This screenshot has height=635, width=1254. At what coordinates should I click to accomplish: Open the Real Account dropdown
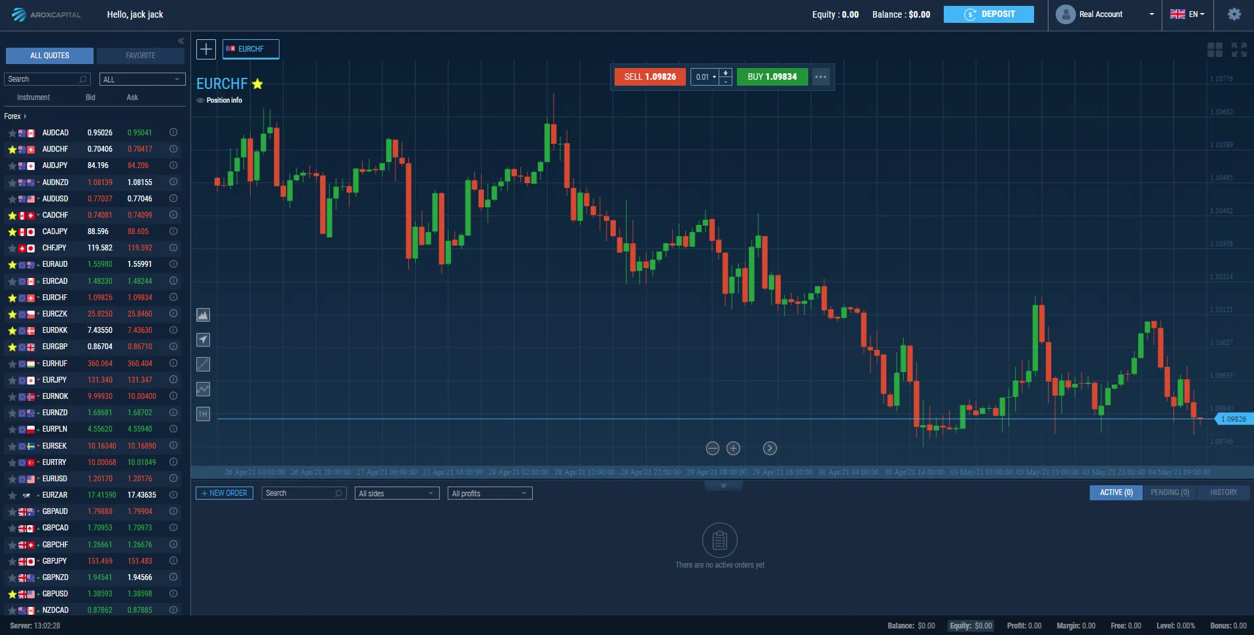pos(1105,14)
